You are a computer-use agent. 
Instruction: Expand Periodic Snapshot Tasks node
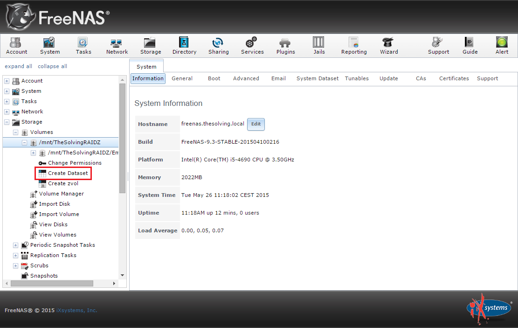pos(15,245)
